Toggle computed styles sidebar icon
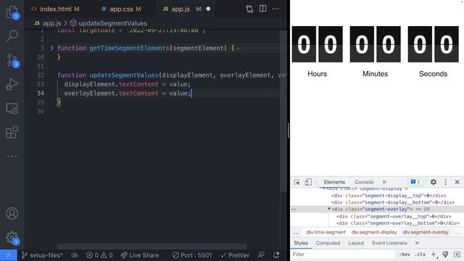 click(x=457, y=254)
